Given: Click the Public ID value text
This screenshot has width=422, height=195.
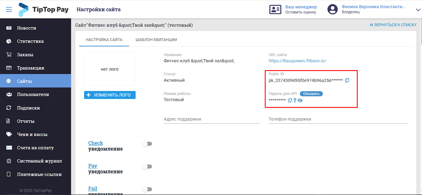Looking at the screenshot, I should point(306,80).
